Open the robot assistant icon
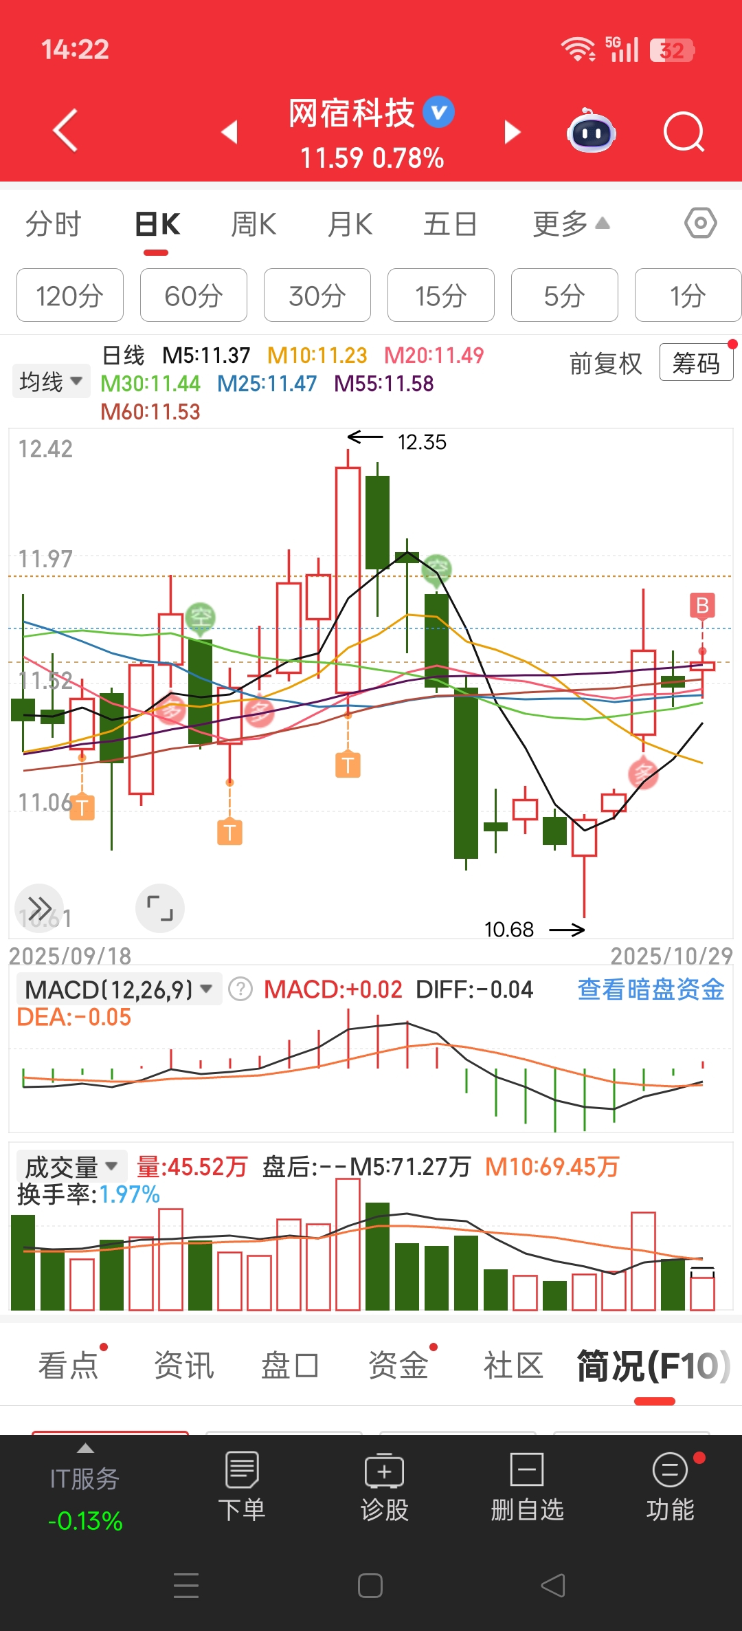The height and width of the screenshot is (1631, 742). 591,131
